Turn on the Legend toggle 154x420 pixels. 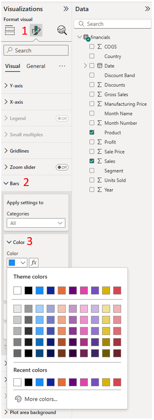(62, 118)
